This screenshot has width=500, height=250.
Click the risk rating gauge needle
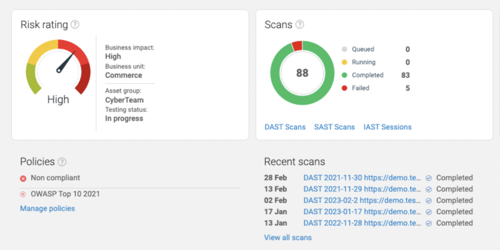click(x=64, y=61)
